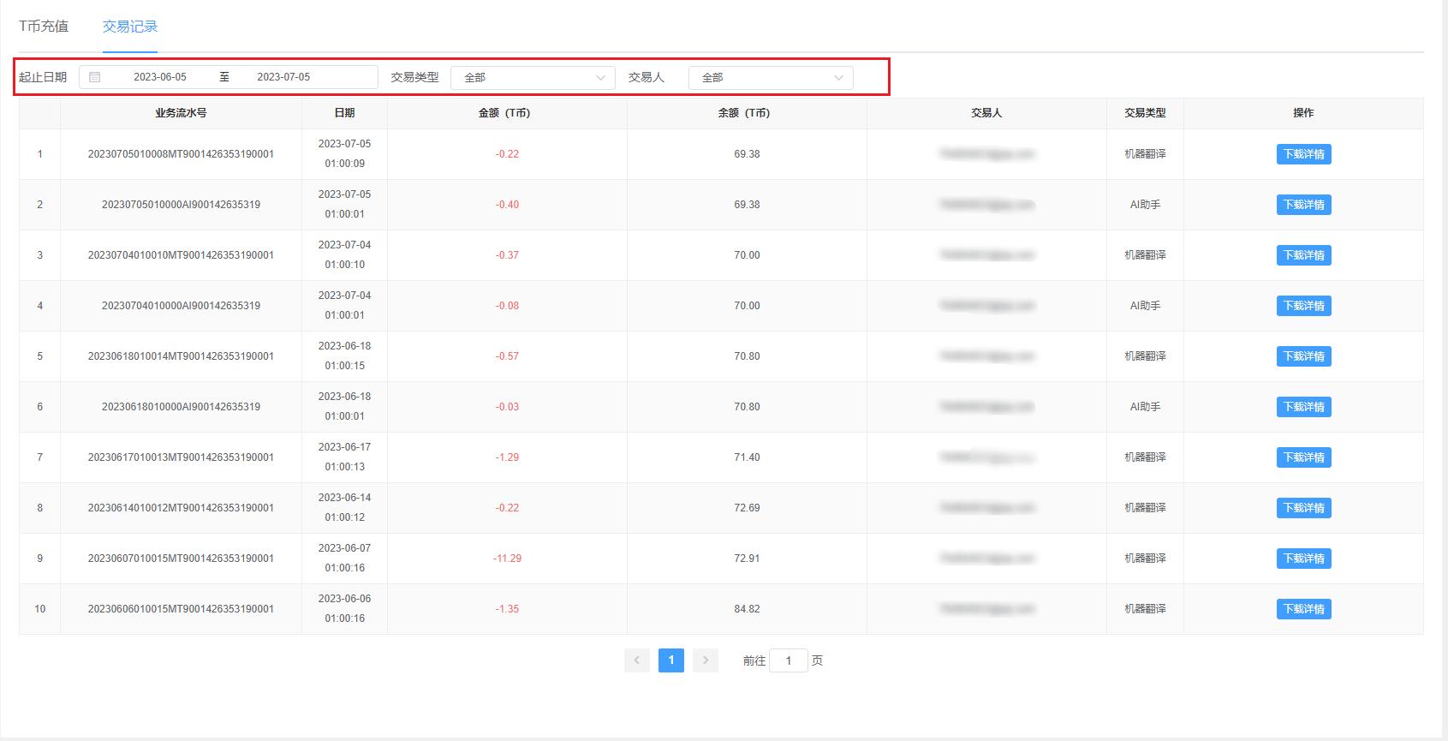
Task: Expand the 交易类型 dropdown arrow
Action: click(600, 78)
